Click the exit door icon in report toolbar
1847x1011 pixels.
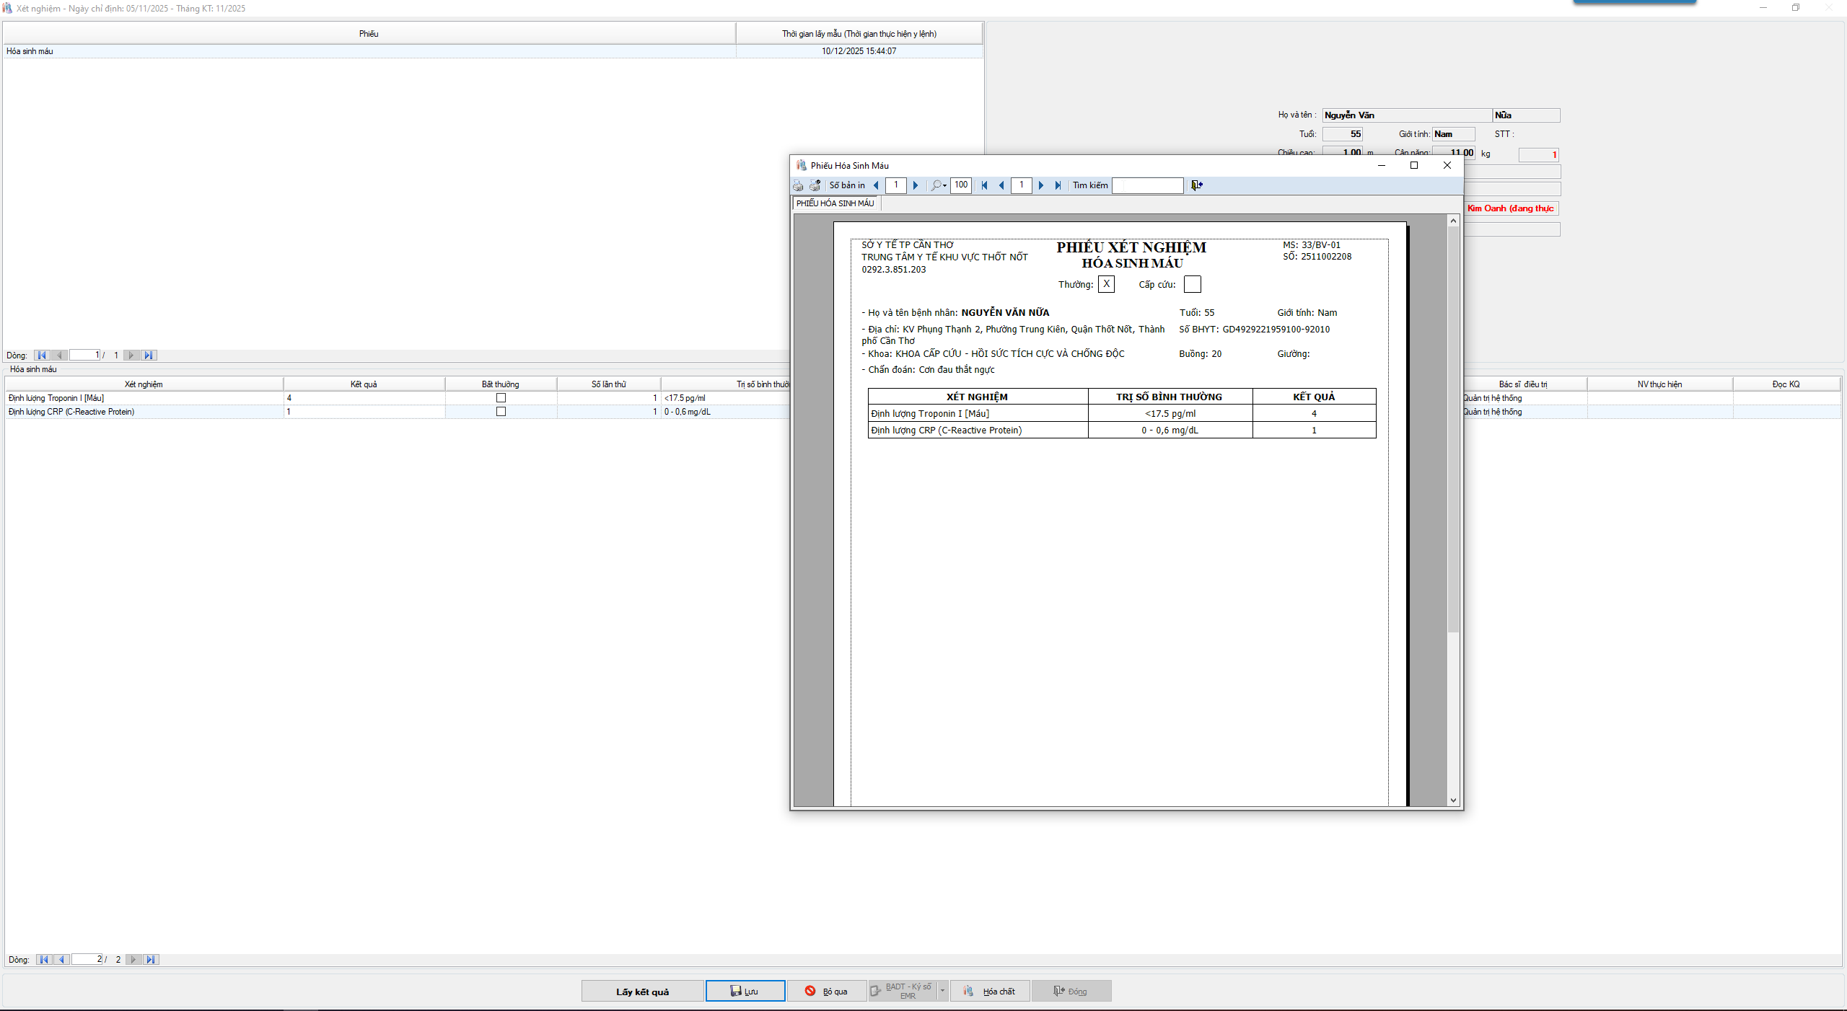point(1197,186)
